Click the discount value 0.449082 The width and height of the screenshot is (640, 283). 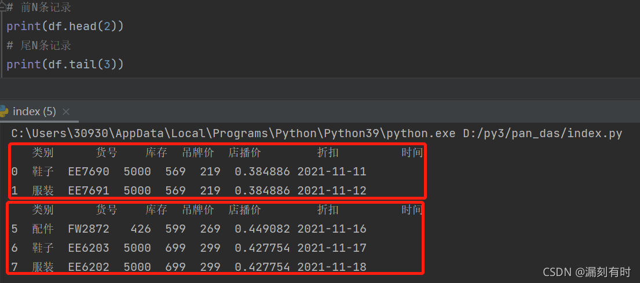(262, 229)
